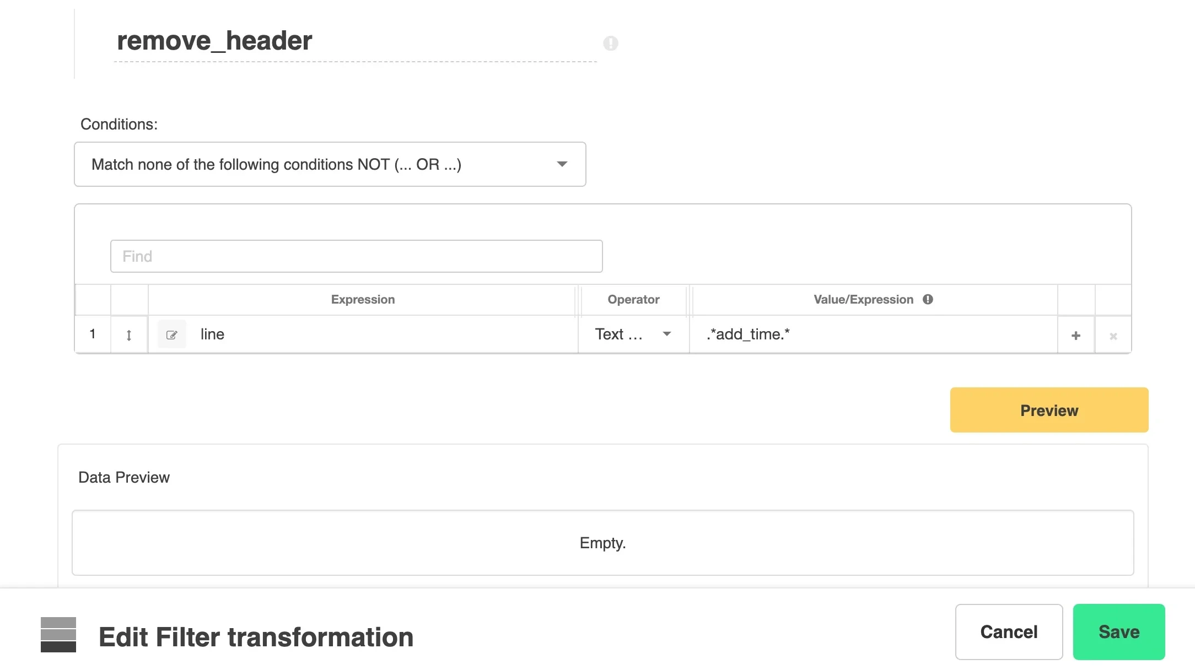Add a new condition with the plus icon
Viewport: 1195px width, 670px height.
(x=1075, y=334)
